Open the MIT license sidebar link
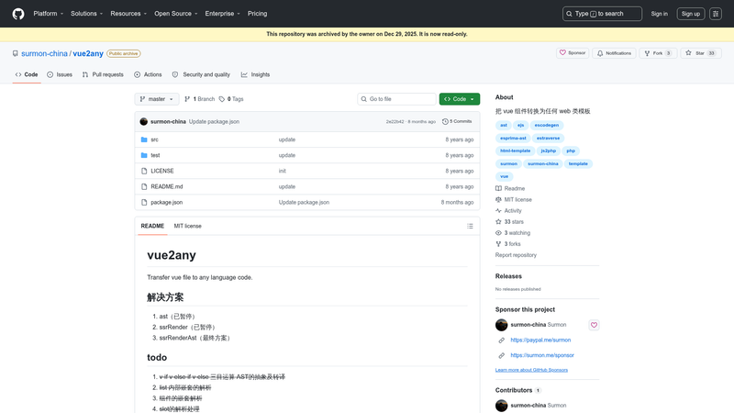 tap(514, 199)
